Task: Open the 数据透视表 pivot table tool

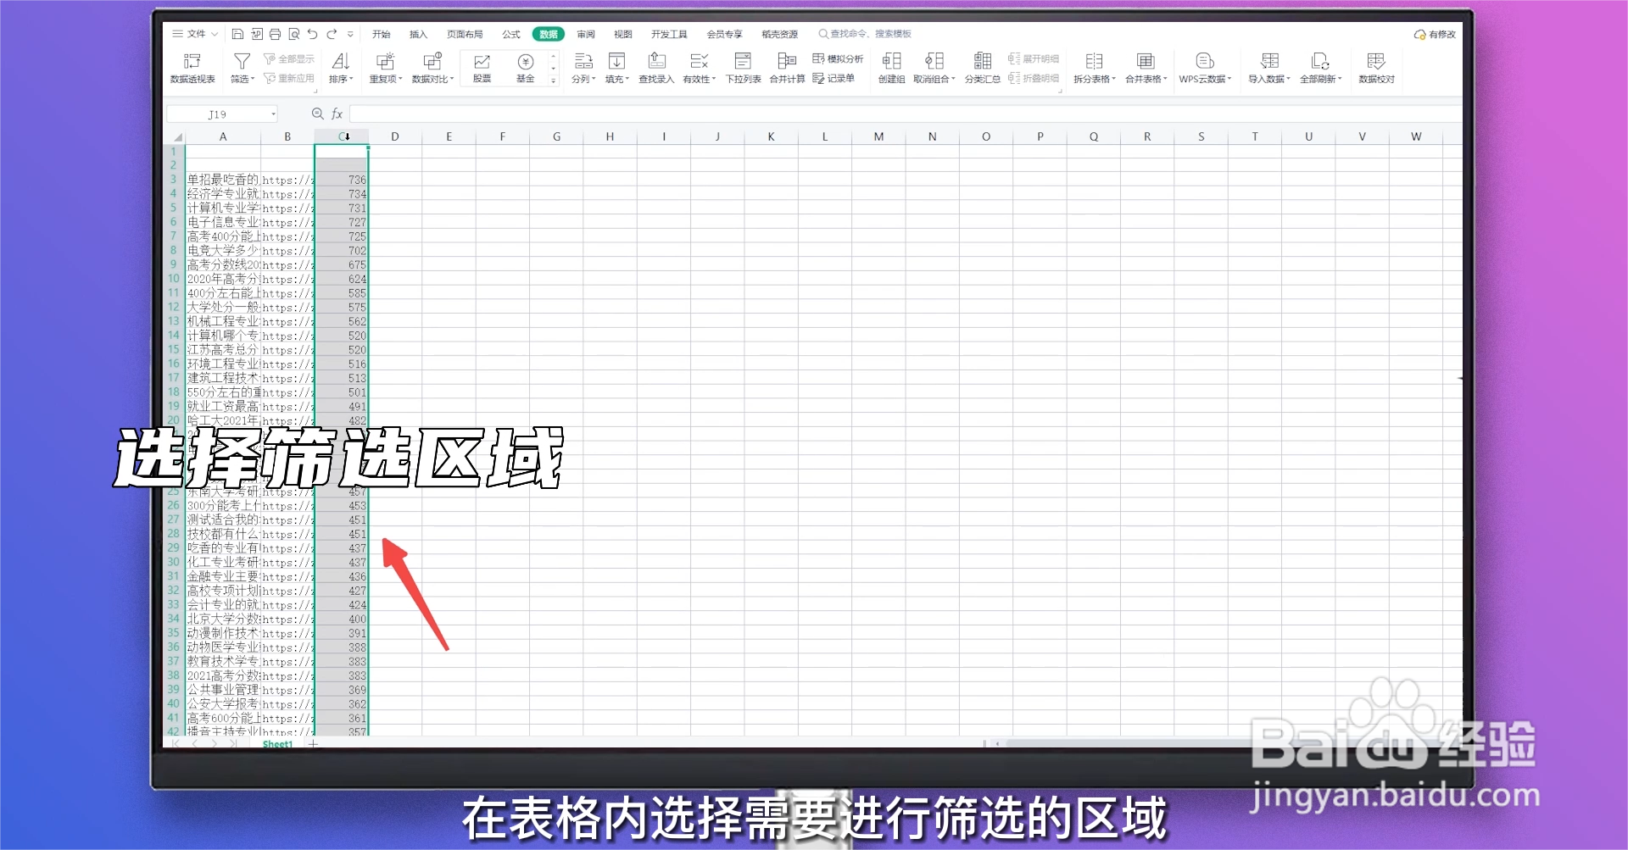Action: 192,68
